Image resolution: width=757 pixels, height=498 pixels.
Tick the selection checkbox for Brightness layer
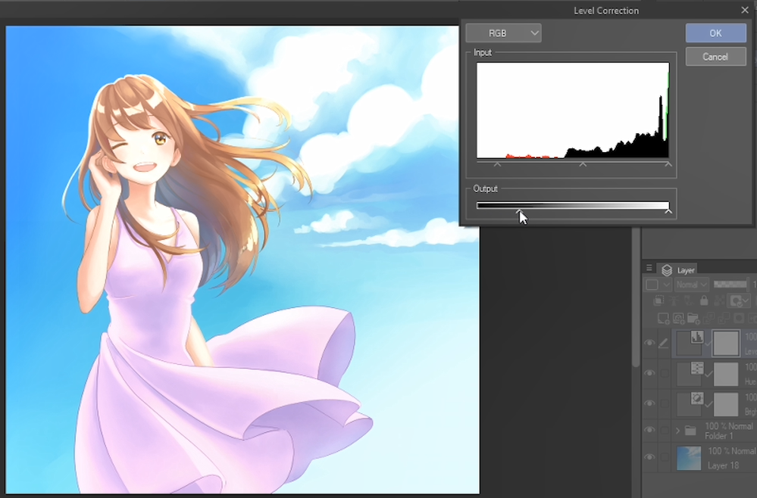click(665, 403)
